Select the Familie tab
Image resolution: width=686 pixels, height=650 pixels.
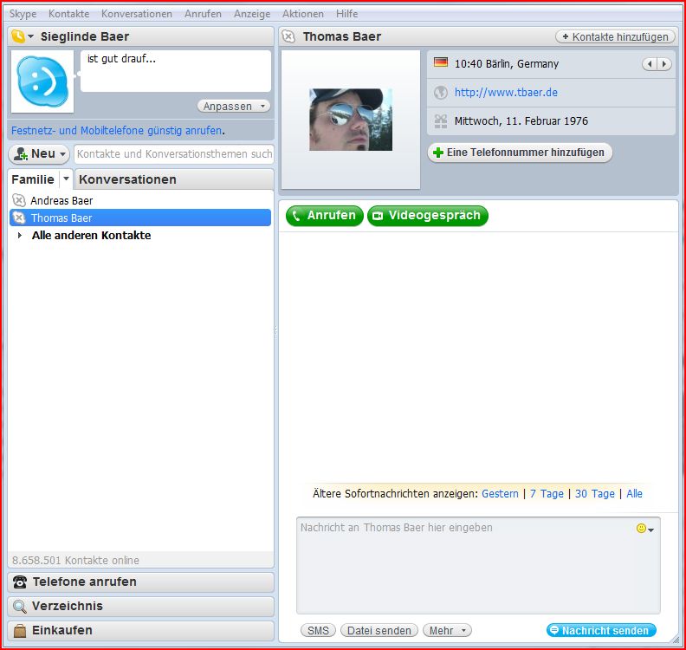[33, 179]
